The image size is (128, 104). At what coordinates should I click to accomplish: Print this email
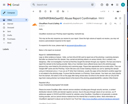(116, 18)
